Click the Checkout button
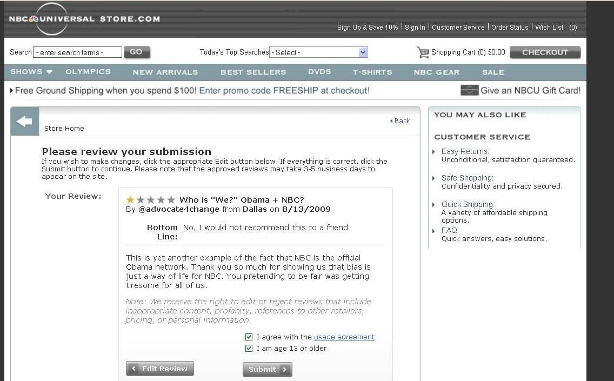Image resolution: width=614 pixels, height=381 pixels. pyautogui.click(x=545, y=52)
